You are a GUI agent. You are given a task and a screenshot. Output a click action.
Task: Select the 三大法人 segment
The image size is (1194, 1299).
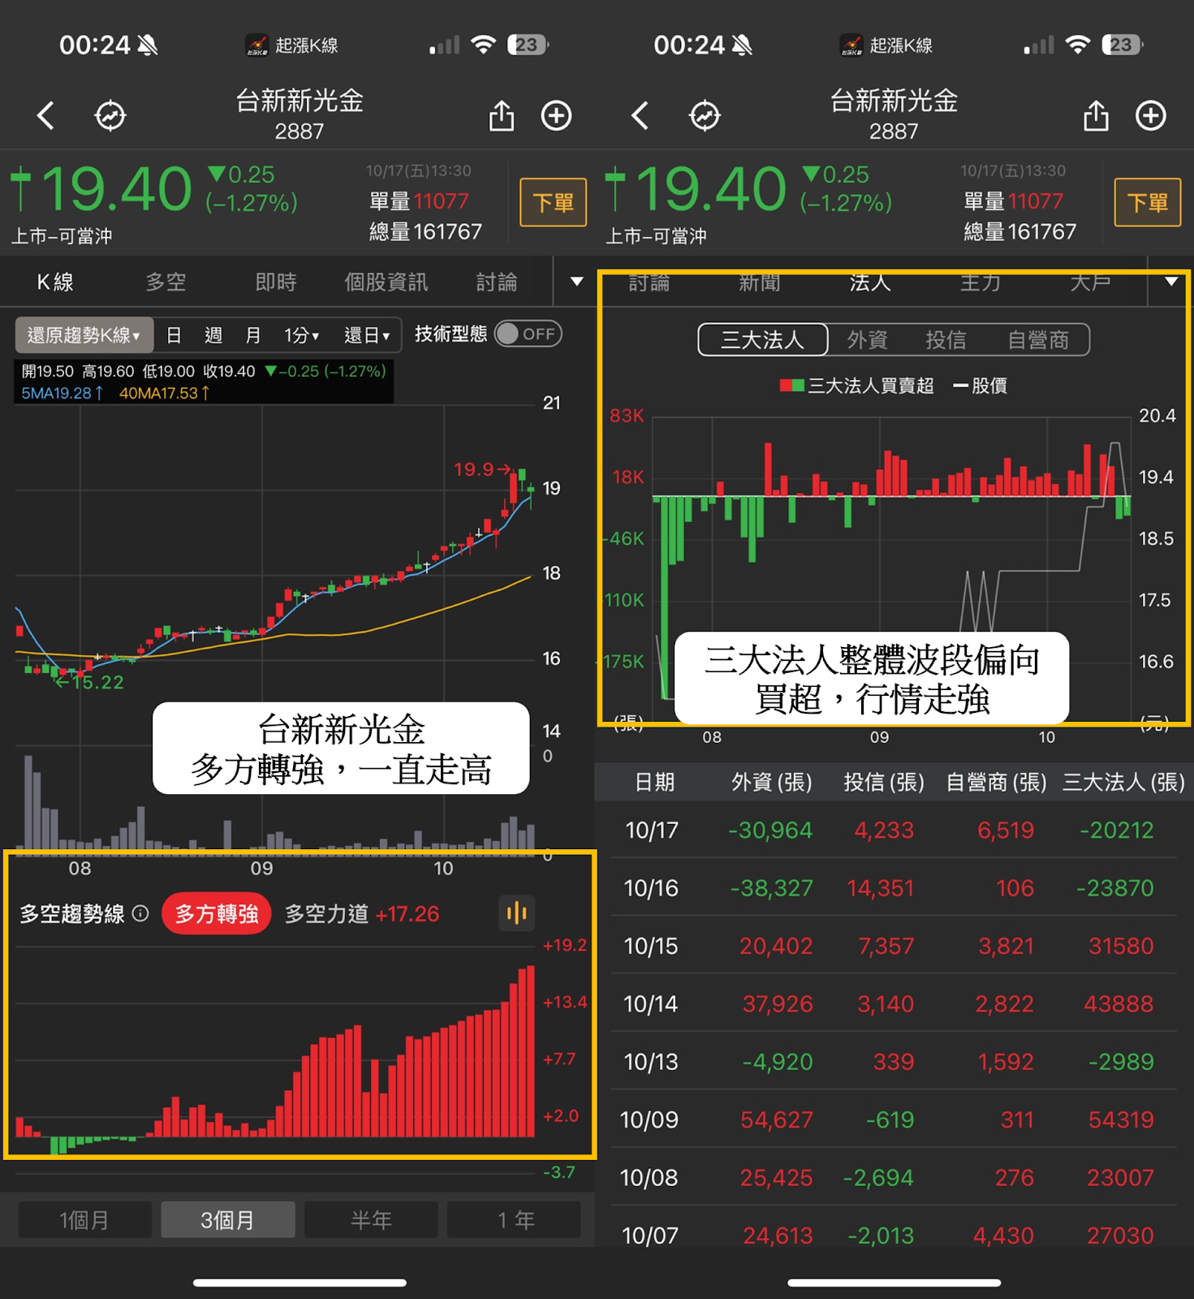tap(763, 339)
